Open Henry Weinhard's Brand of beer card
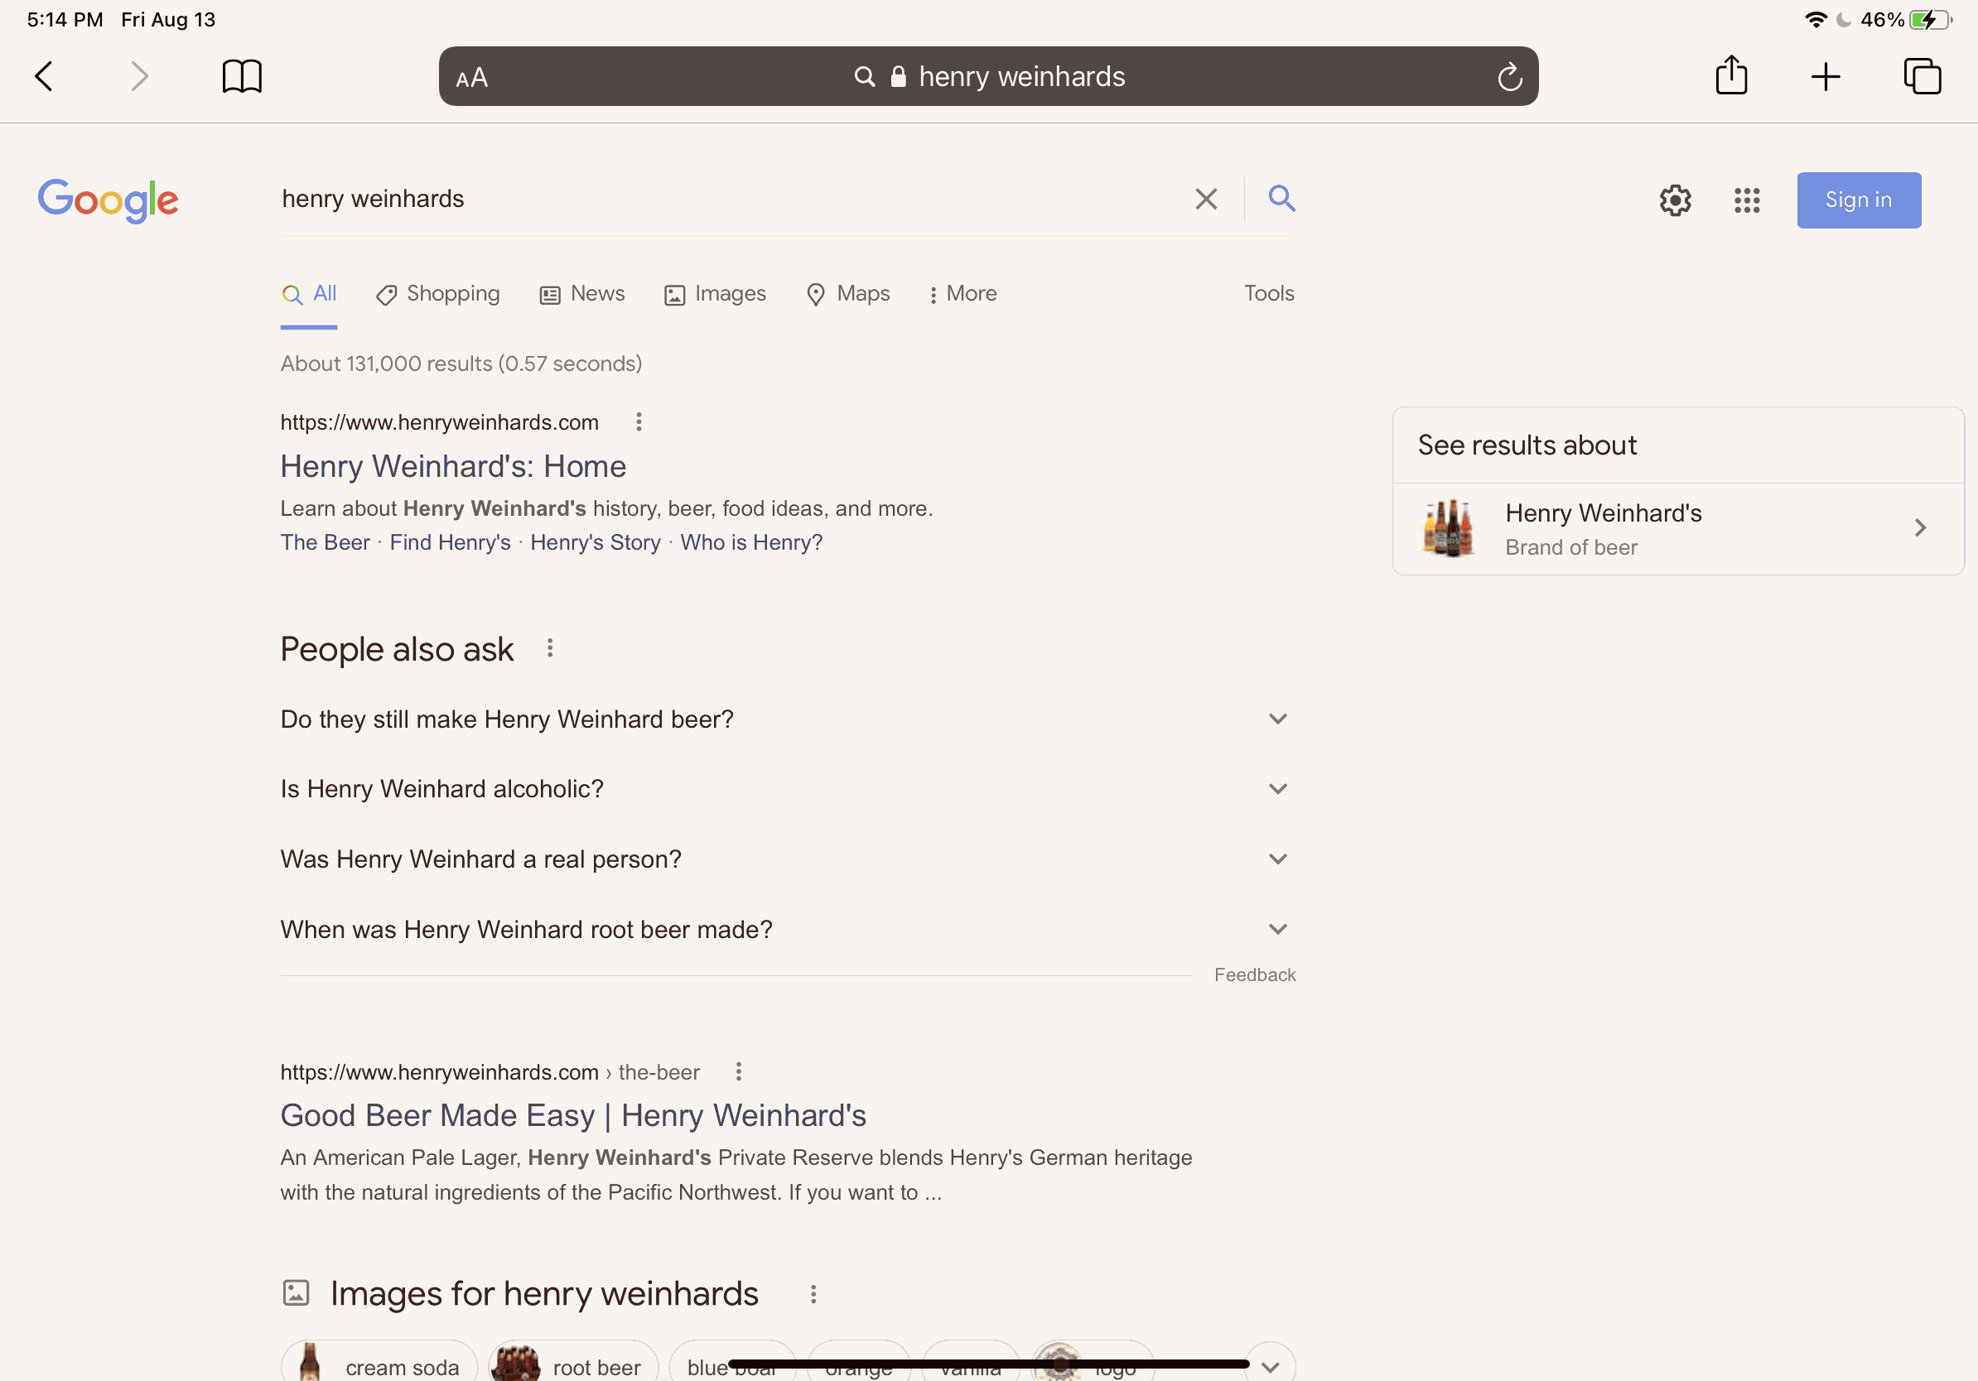Viewport: 1978px width, 1381px height. (1677, 528)
